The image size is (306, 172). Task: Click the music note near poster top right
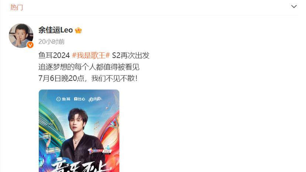(107, 106)
